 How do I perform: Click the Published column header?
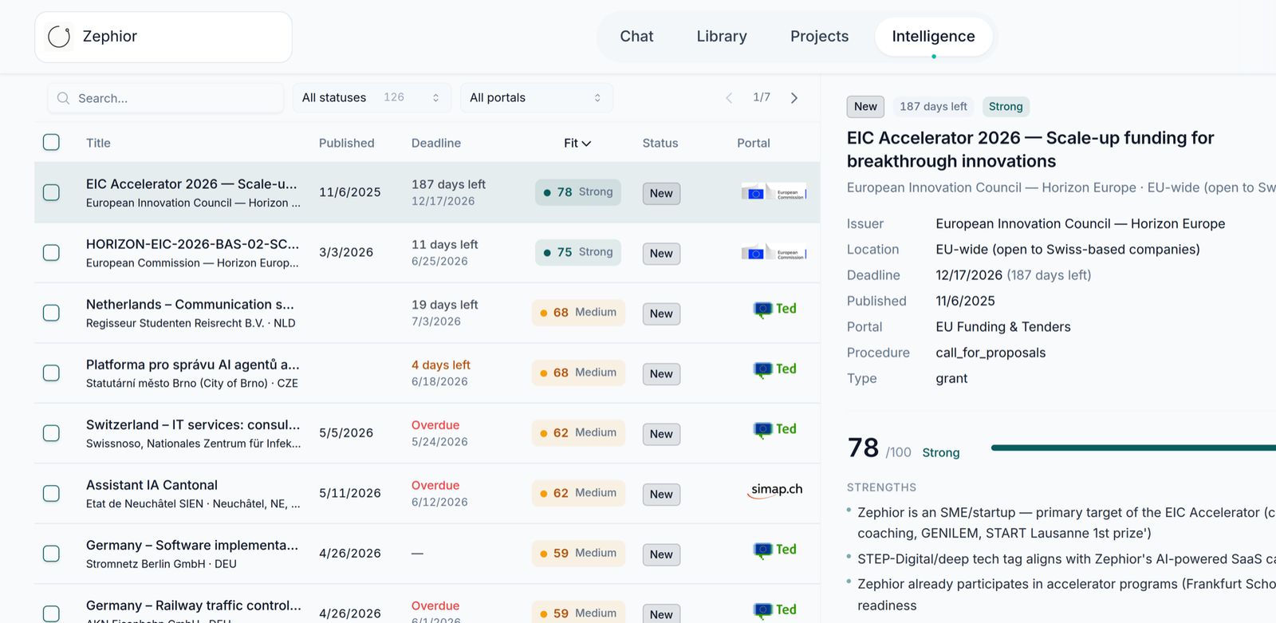point(347,143)
